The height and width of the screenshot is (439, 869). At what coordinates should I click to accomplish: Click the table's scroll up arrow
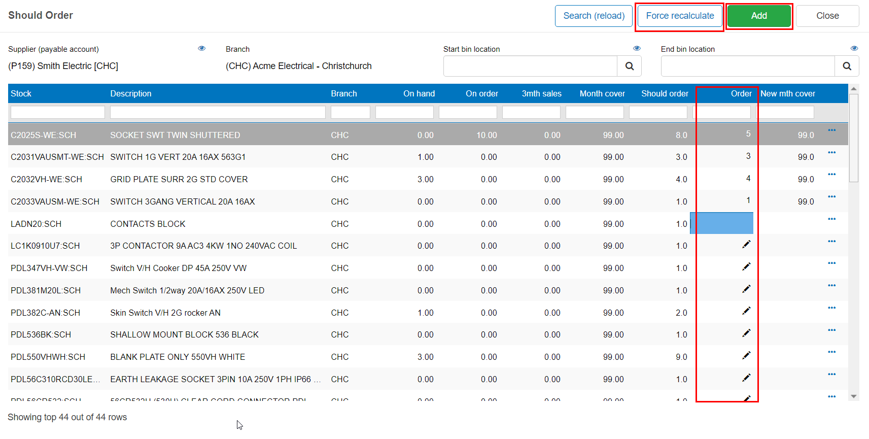pyautogui.click(x=854, y=89)
